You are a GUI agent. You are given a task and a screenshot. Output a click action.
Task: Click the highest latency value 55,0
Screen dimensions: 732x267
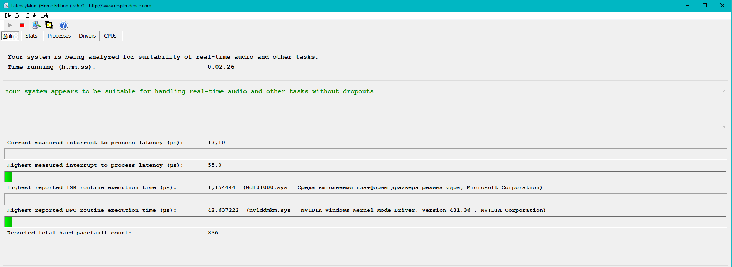tap(215, 165)
